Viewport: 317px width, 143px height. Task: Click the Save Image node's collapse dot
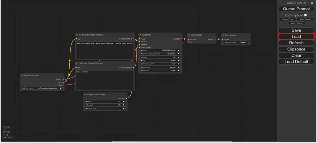coord(223,35)
